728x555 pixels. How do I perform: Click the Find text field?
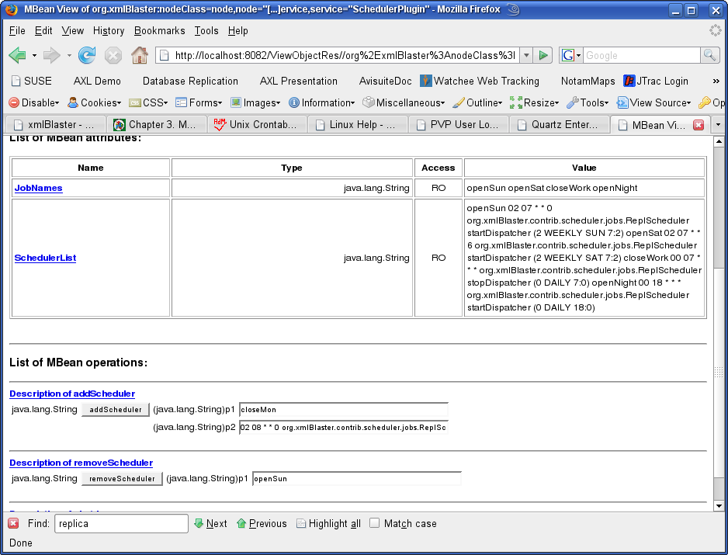121,523
